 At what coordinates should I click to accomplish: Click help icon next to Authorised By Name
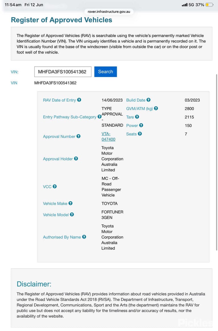click(84, 237)
